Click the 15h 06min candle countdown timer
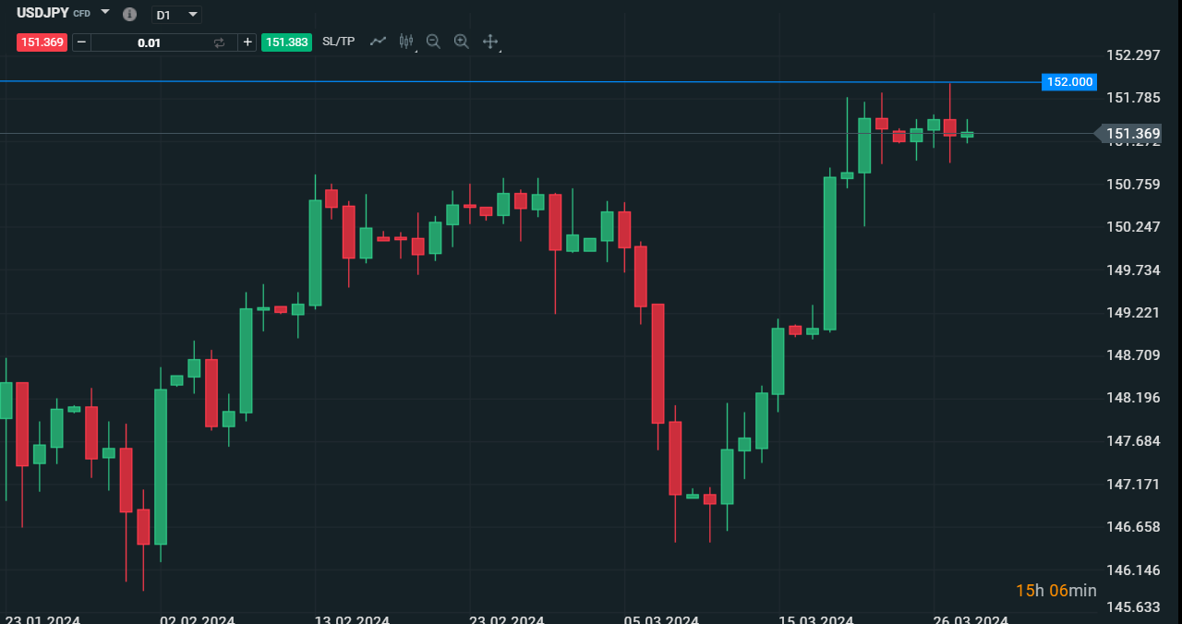 1056,591
